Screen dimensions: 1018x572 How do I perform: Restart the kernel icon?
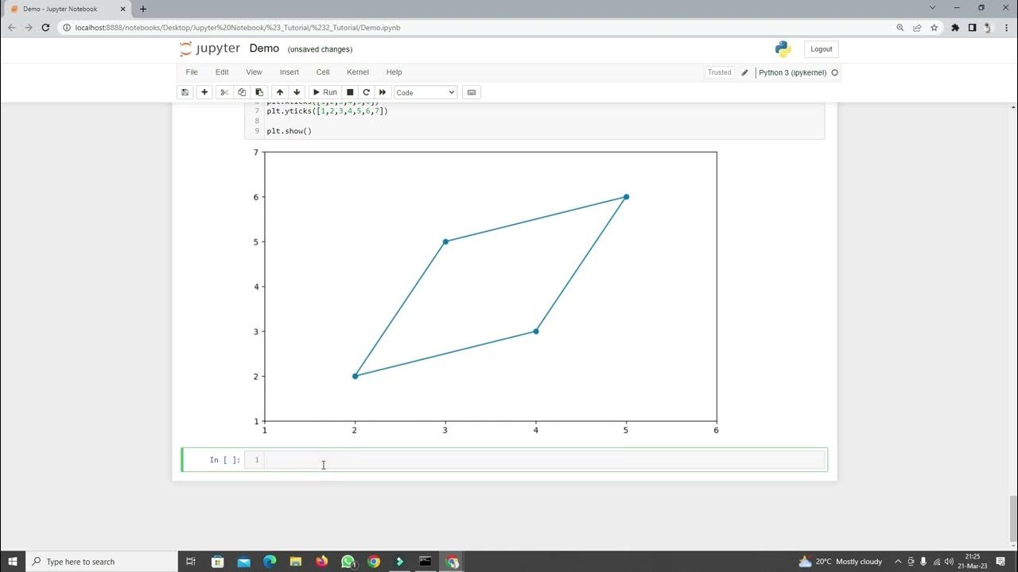pyautogui.click(x=367, y=92)
